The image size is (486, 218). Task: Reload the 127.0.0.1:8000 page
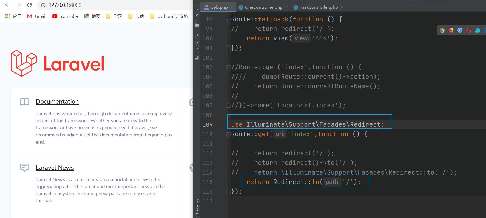pyautogui.click(x=30, y=5)
